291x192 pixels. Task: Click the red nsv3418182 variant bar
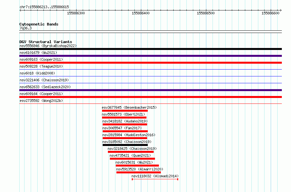click(x=125, y=124)
